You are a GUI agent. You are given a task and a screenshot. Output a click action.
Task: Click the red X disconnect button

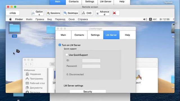(116, 13)
